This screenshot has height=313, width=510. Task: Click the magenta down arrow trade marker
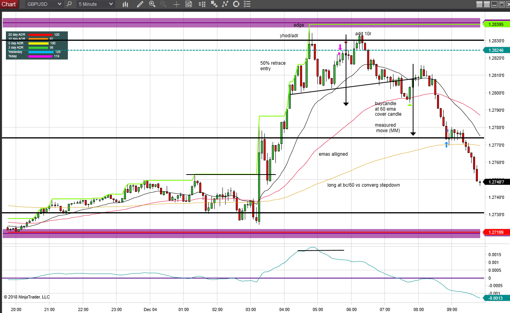pyautogui.click(x=340, y=47)
